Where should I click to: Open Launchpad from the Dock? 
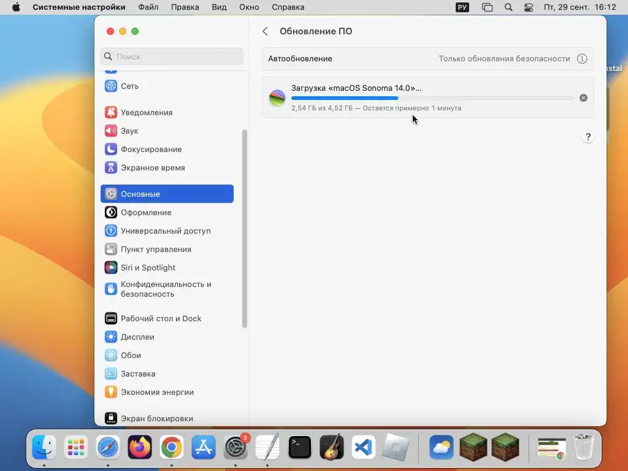click(x=75, y=447)
